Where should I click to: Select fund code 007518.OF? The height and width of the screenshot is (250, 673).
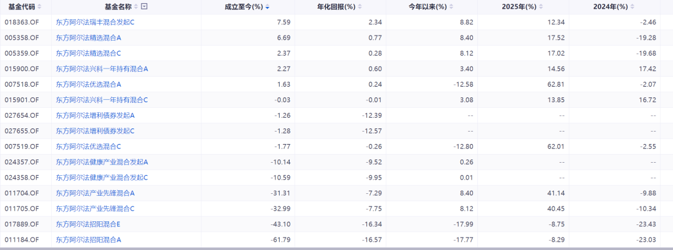(x=22, y=84)
